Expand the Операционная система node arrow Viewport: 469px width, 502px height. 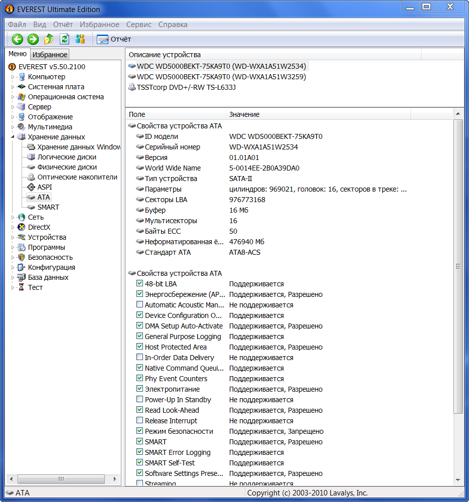13,97
